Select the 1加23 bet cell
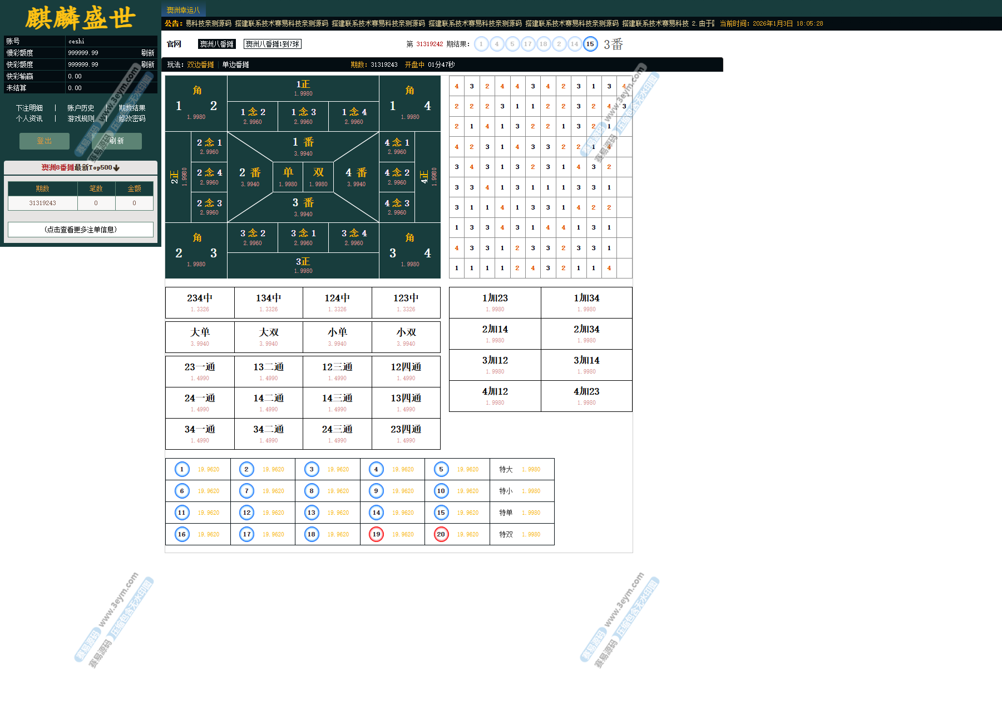 [x=495, y=302]
